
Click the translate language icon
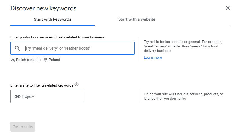point(13,60)
